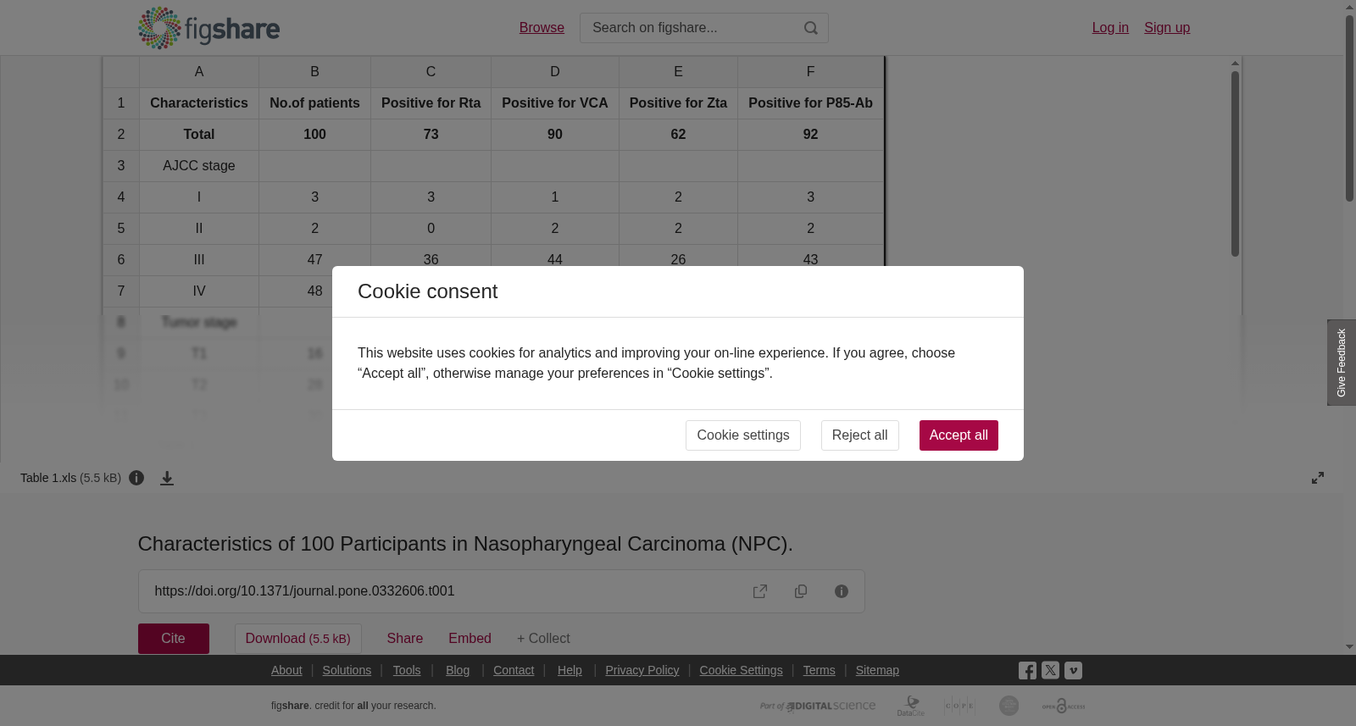Image resolution: width=1356 pixels, height=726 pixels.
Task: Open About footer link
Action: 286,670
